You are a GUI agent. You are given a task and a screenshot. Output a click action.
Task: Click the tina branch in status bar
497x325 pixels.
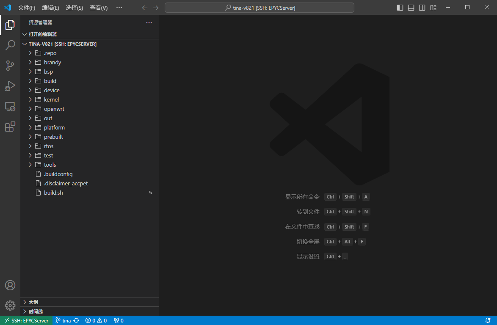(x=64, y=321)
